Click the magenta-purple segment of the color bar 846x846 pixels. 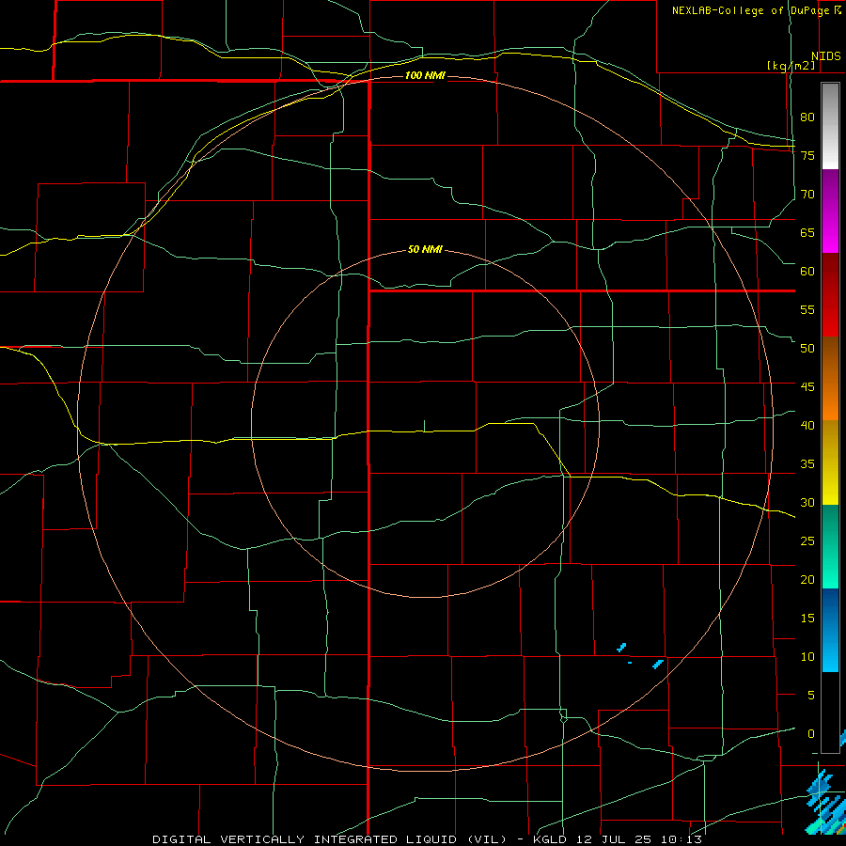pyautogui.click(x=830, y=211)
